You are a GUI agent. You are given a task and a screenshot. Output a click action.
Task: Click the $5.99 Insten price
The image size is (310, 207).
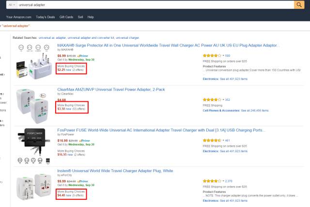[x=62, y=181]
